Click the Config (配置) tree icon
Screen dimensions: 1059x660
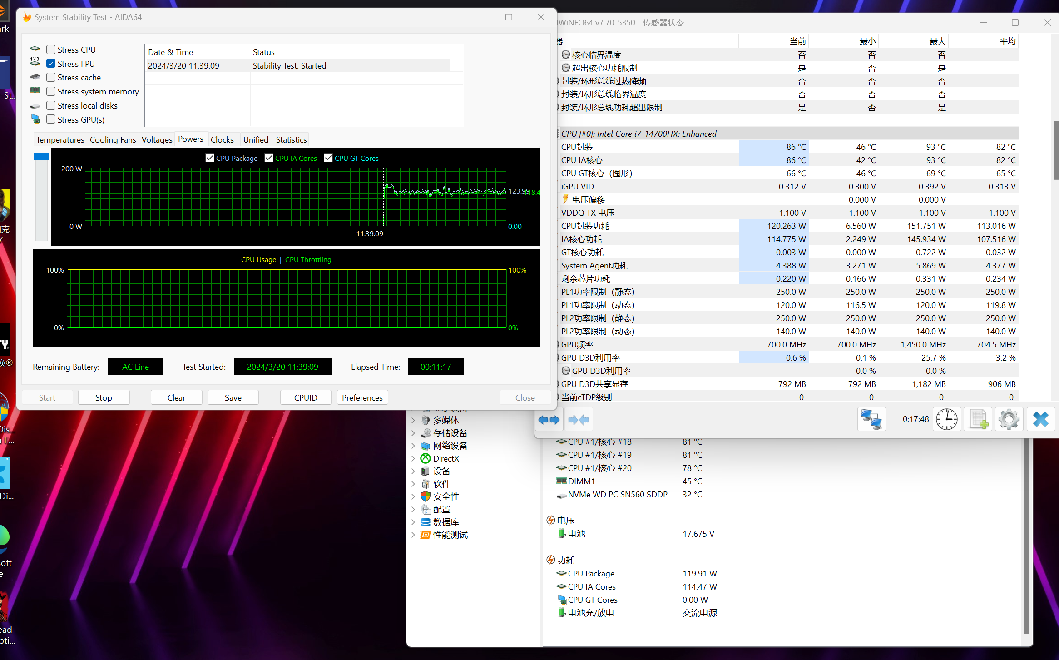point(426,509)
